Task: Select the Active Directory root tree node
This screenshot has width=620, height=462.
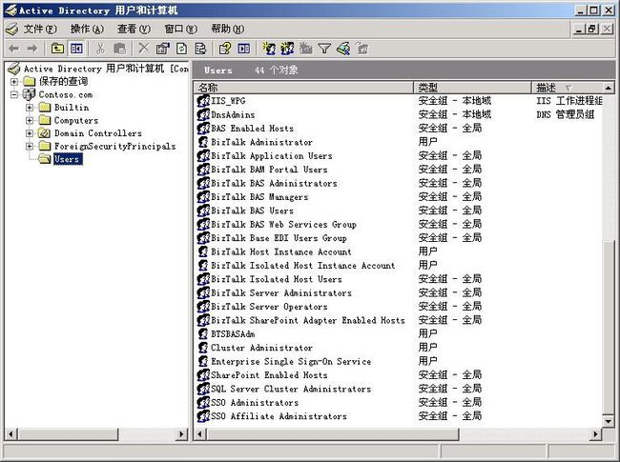Action: pyautogui.click(x=106, y=69)
